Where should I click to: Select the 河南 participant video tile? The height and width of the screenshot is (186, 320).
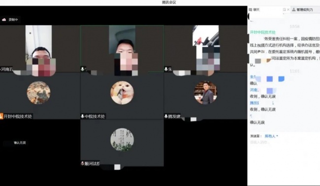[40, 49]
